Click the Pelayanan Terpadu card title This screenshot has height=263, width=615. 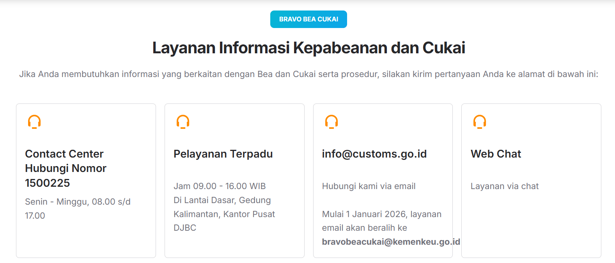click(223, 154)
